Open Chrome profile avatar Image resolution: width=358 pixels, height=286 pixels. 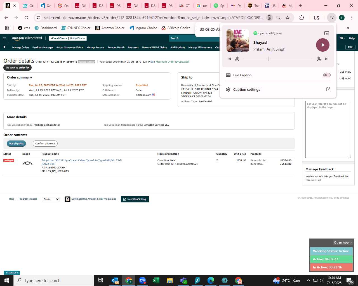point(342,18)
